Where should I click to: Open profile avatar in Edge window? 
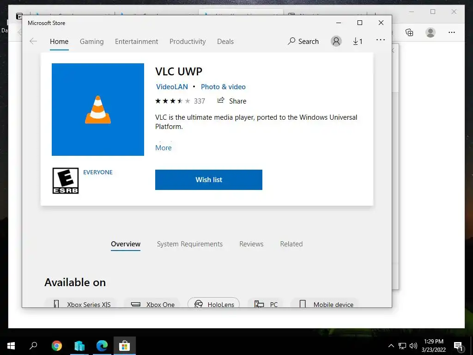click(x=431, y=32)
